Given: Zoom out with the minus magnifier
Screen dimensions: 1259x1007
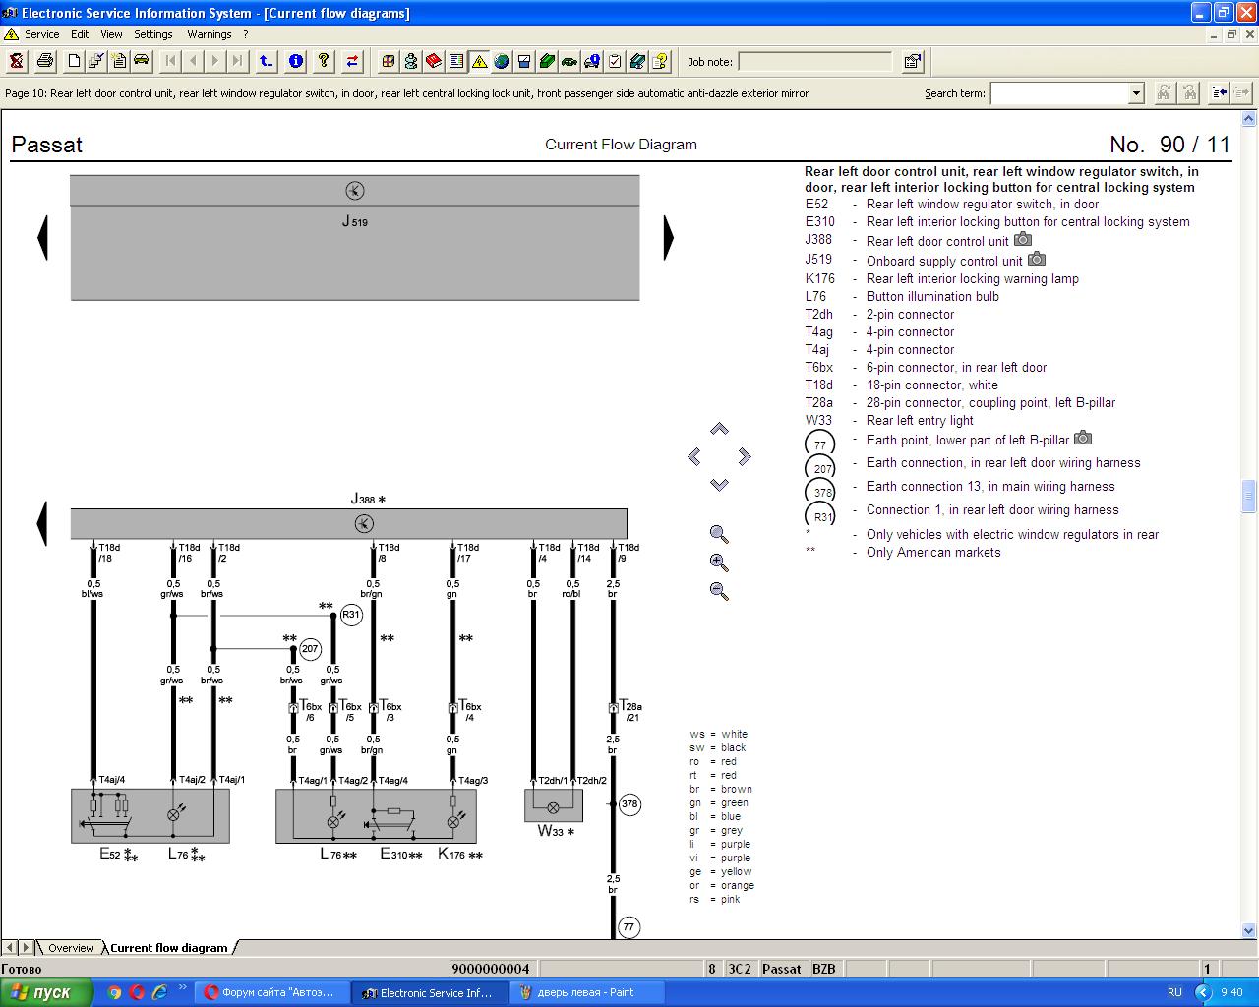Looking at the screenshot, I should 719,591.
